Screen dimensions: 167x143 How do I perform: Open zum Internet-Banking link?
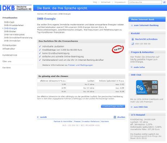click(146, 25)
